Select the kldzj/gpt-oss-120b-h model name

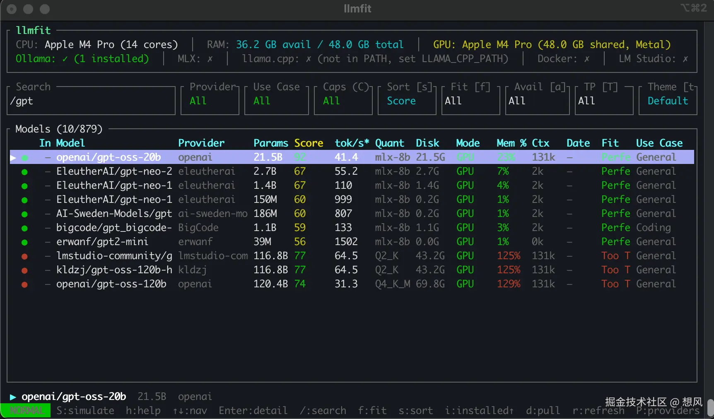coord(114,270)
